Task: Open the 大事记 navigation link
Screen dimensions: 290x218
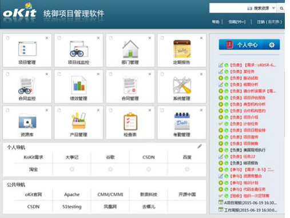Action: 72,158
